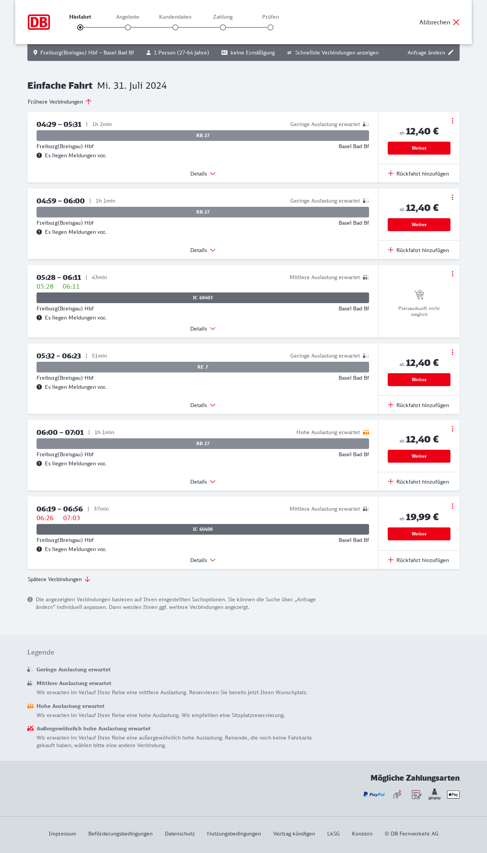Select the Angebote step in progress bar
Screen dimensions: 487x853
tap(128, 27)
